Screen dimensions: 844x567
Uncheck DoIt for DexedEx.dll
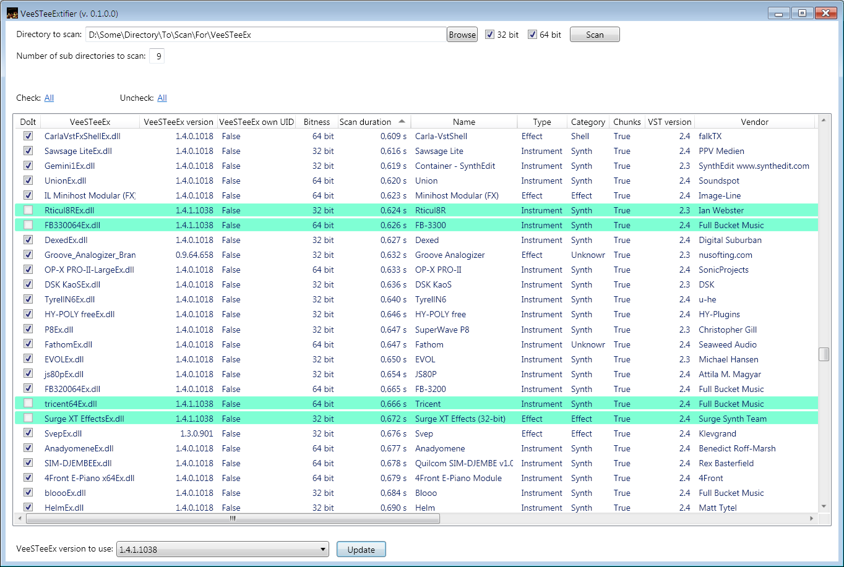tap(28, 240)
